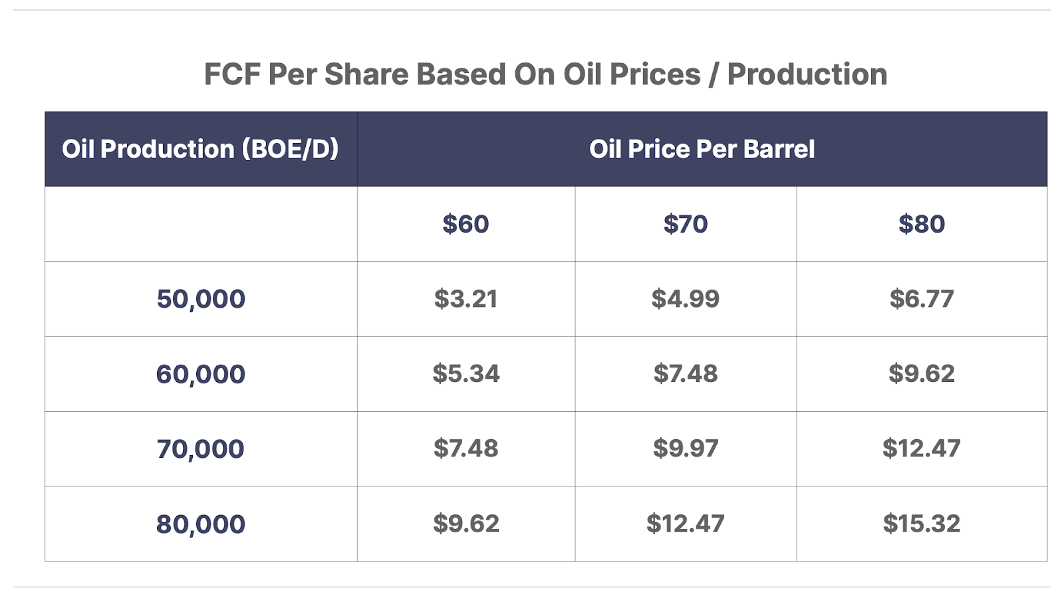Click the 50,000 production row label
The height and width of the screenshot is (598, 1064).
pyautogui.click(x=201, y=299)
